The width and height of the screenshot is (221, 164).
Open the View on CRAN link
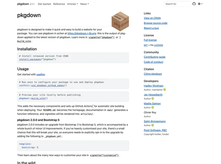pos(152,18)
